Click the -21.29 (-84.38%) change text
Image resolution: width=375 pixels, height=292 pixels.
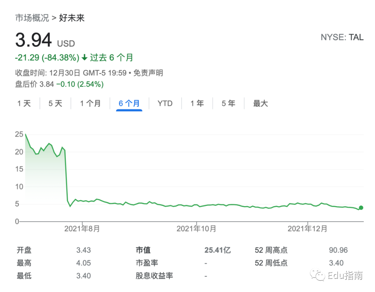pos(47,58)
